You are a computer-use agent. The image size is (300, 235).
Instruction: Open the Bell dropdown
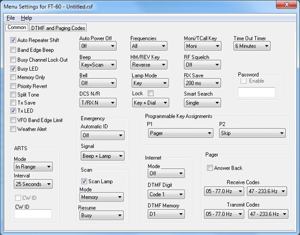coord(98,83)
